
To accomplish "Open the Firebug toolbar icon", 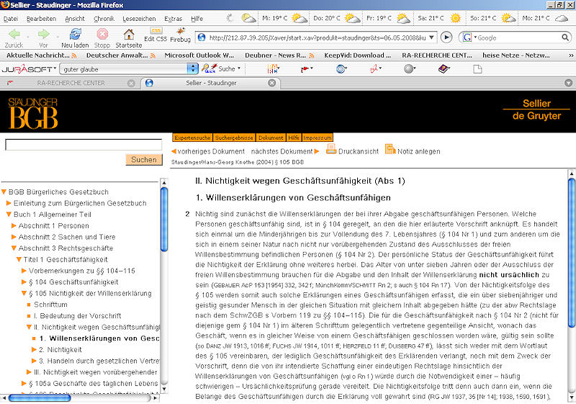I will [x=180, y=35].
